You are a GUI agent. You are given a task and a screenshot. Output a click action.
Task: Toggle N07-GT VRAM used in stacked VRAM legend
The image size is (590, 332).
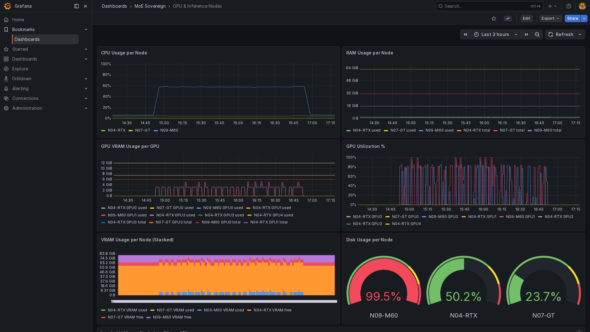point(176,310)
